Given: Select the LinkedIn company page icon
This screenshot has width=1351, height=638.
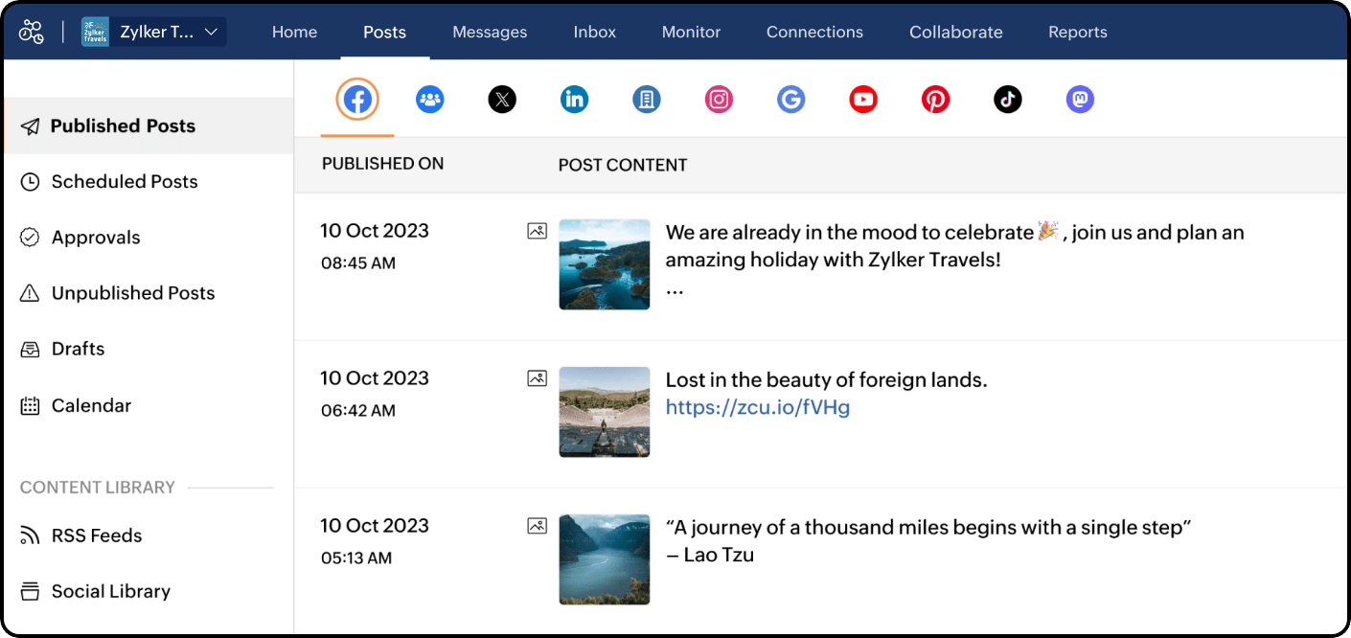Looking at the screenshot, I should point(647,100).
